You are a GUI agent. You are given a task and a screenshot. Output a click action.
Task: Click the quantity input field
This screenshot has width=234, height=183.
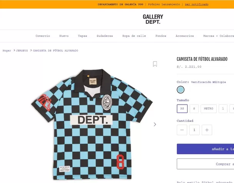[x=194, y=130]
